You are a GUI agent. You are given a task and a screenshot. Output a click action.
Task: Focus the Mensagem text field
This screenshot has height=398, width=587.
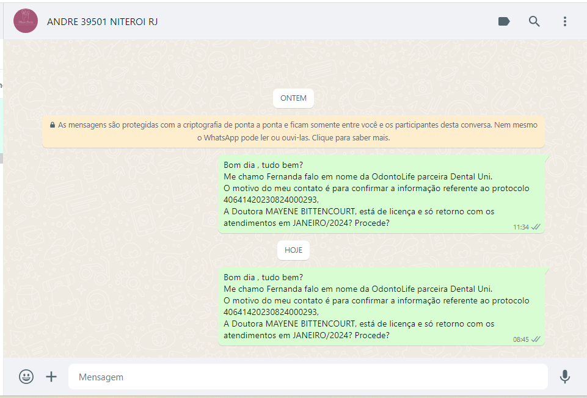tap(308, 377)
